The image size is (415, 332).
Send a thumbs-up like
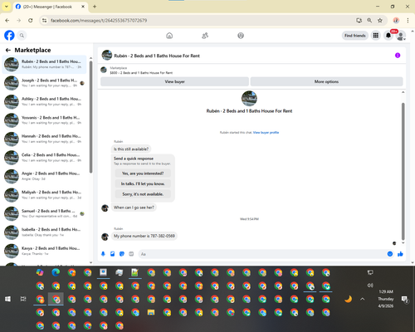click(400, 254)
